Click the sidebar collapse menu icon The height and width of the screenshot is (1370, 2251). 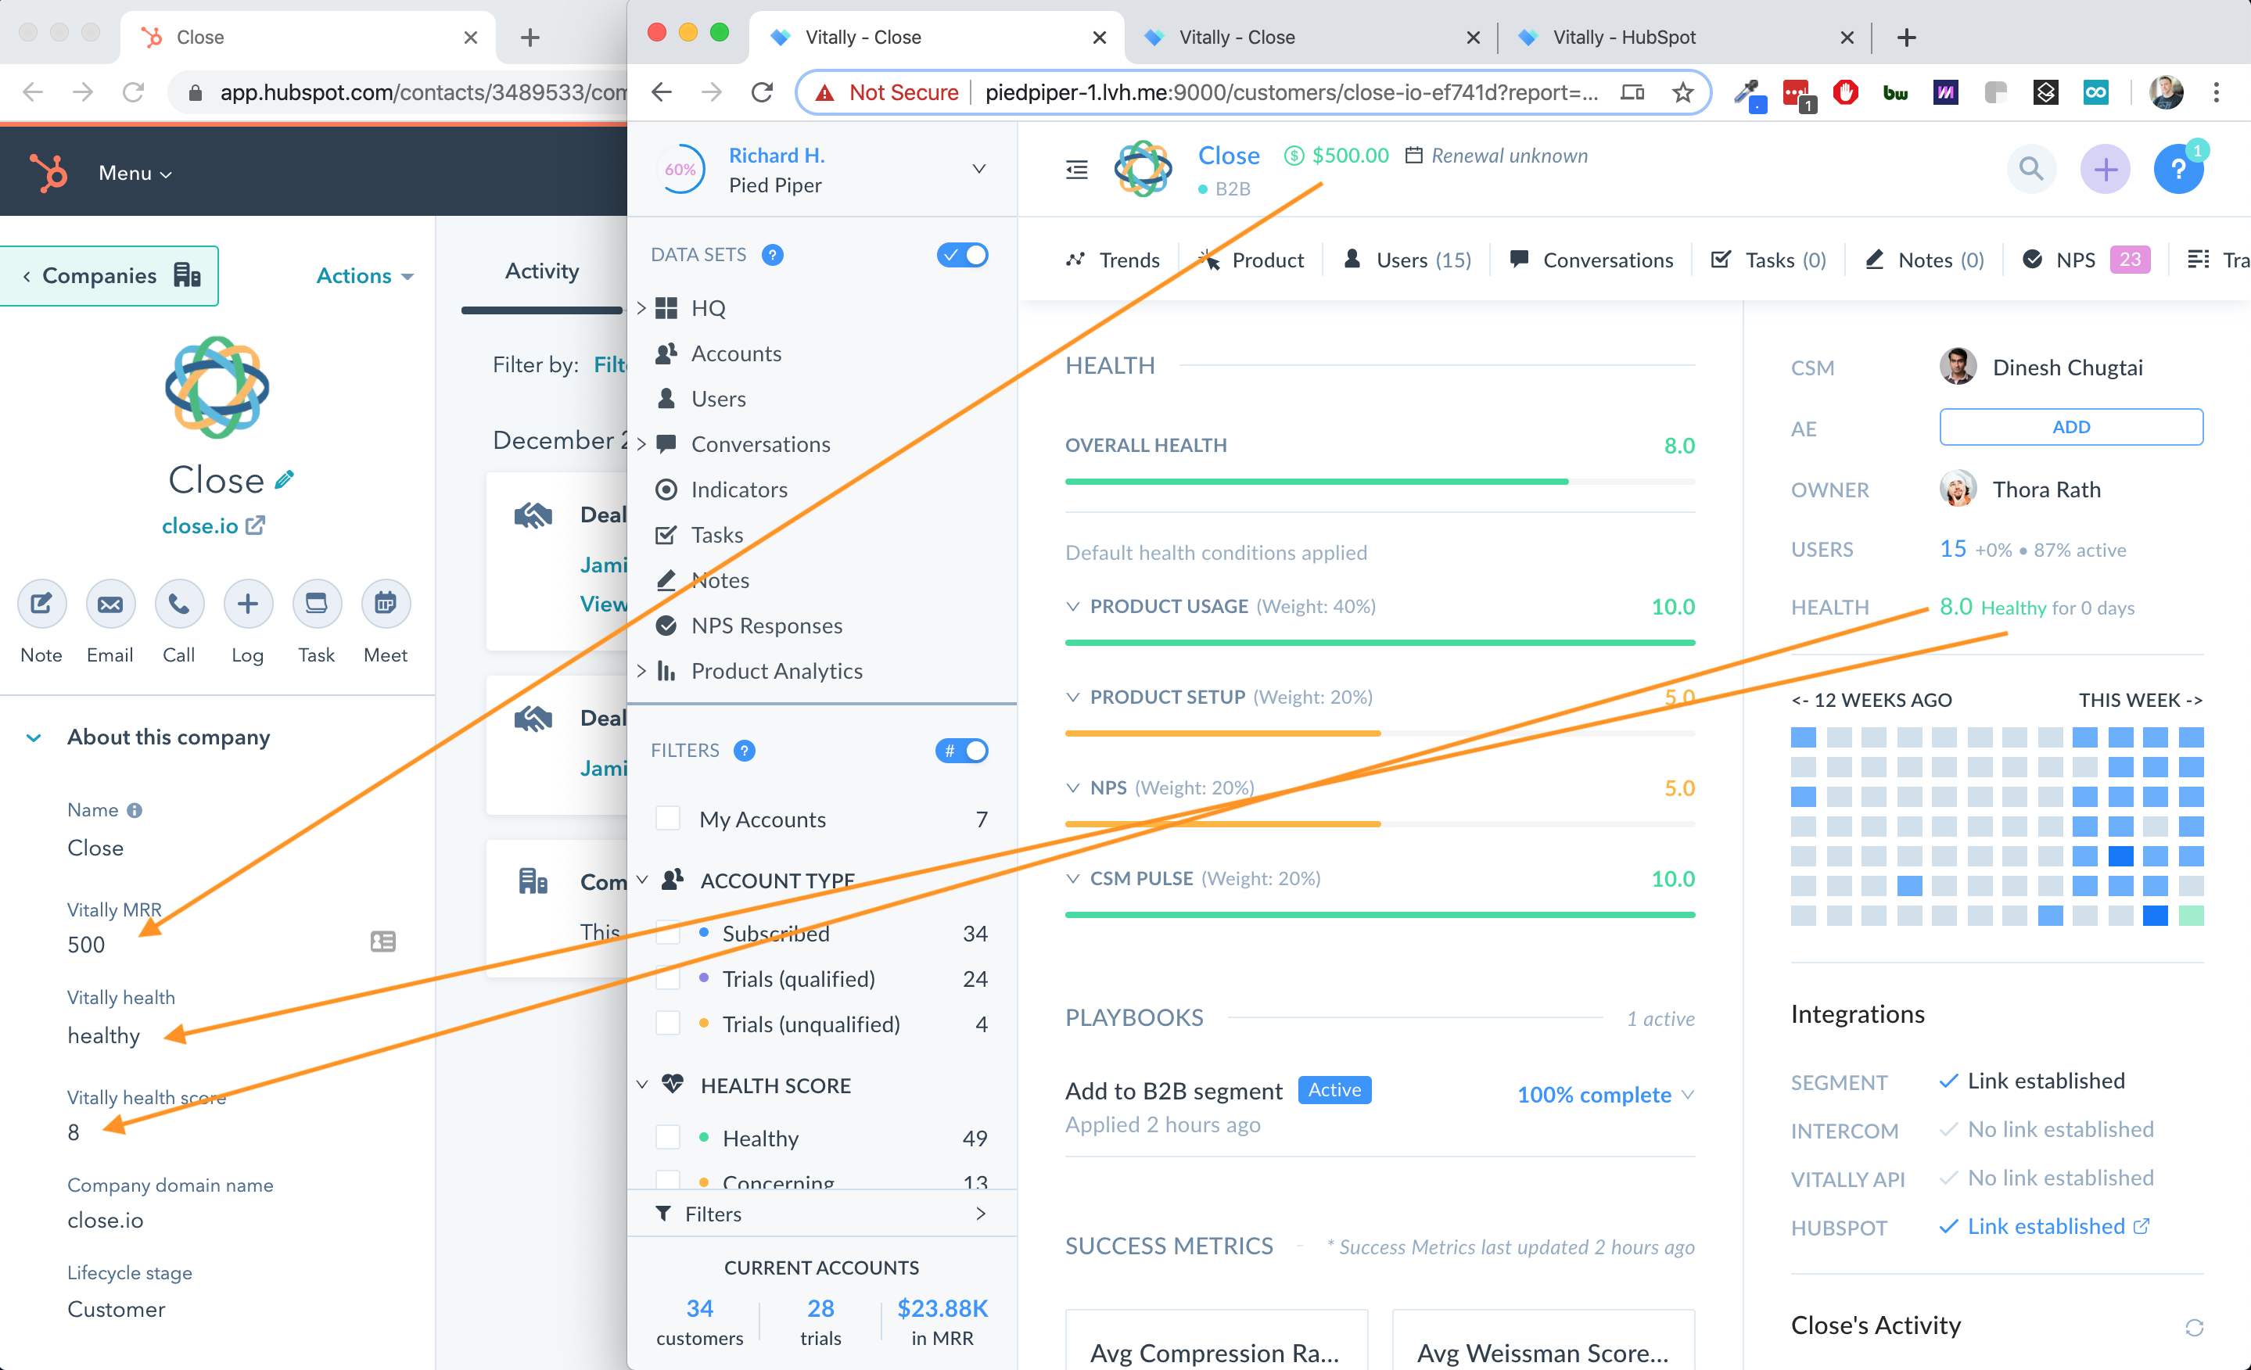[1076, 169]
